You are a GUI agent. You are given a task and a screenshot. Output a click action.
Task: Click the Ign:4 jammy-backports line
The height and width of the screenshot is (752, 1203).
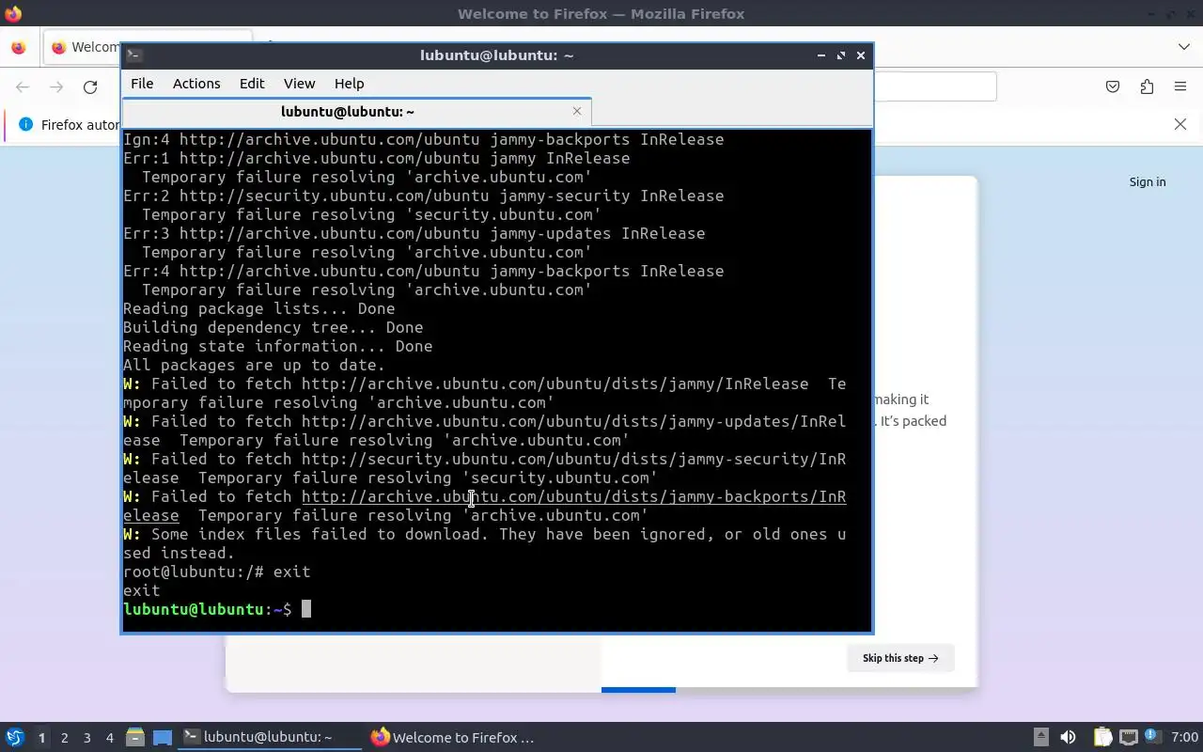[423, 139]
